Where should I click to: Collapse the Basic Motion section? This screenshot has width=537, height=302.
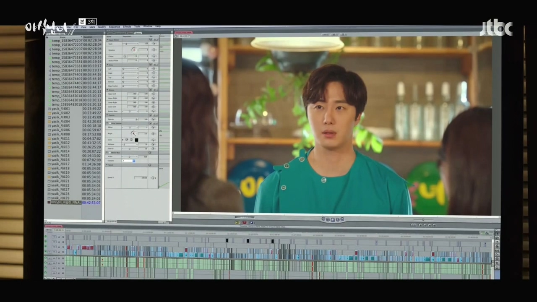point(107,39)
